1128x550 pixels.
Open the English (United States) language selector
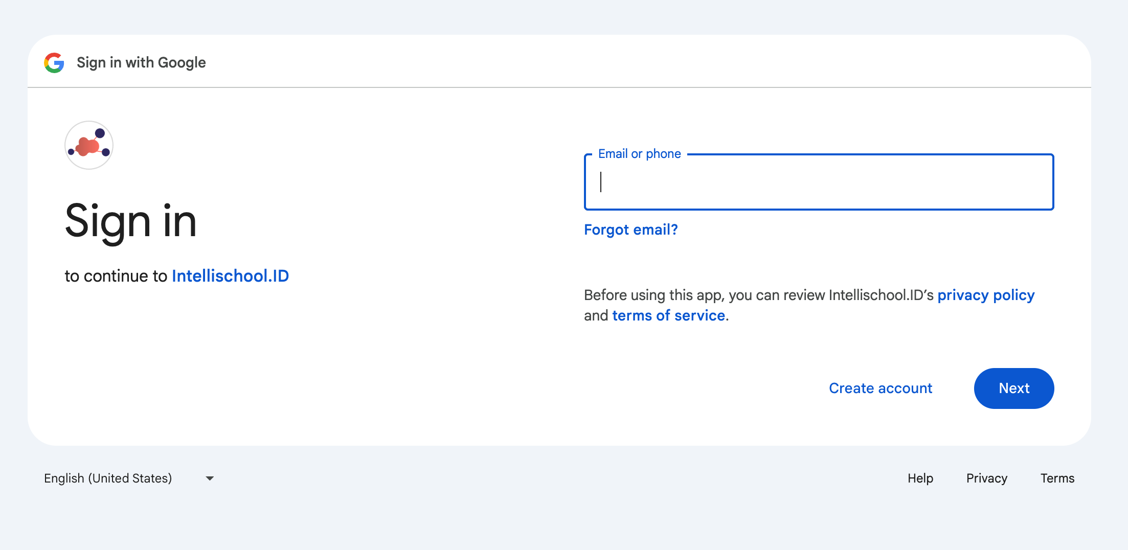(x=108, y=478)
